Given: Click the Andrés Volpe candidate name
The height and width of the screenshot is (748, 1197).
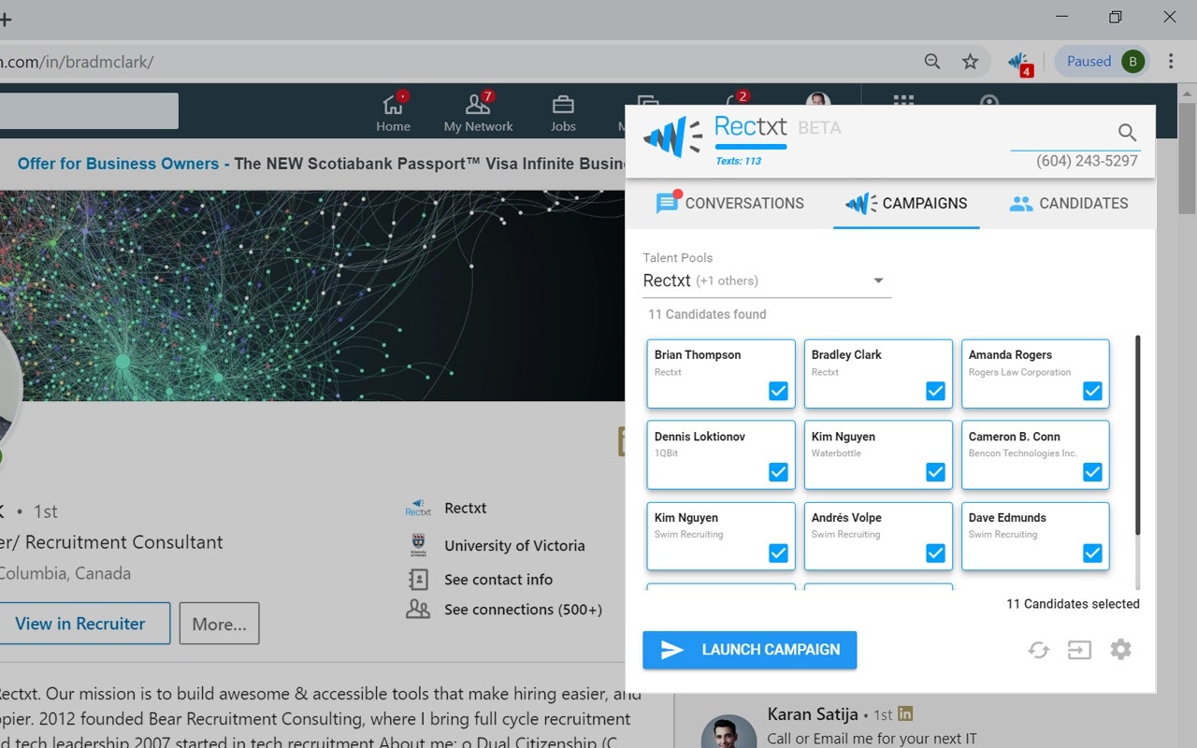Looking at the screenshot, I should (x=846, y=517).
